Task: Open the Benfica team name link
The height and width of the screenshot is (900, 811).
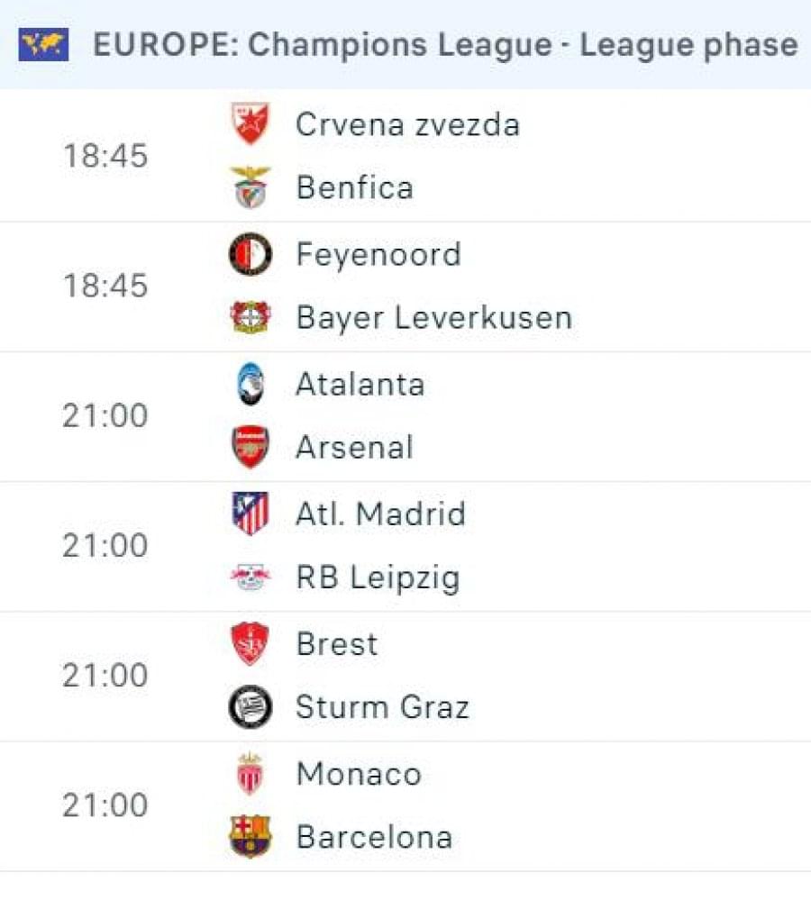Action: (x=354, y=187)
